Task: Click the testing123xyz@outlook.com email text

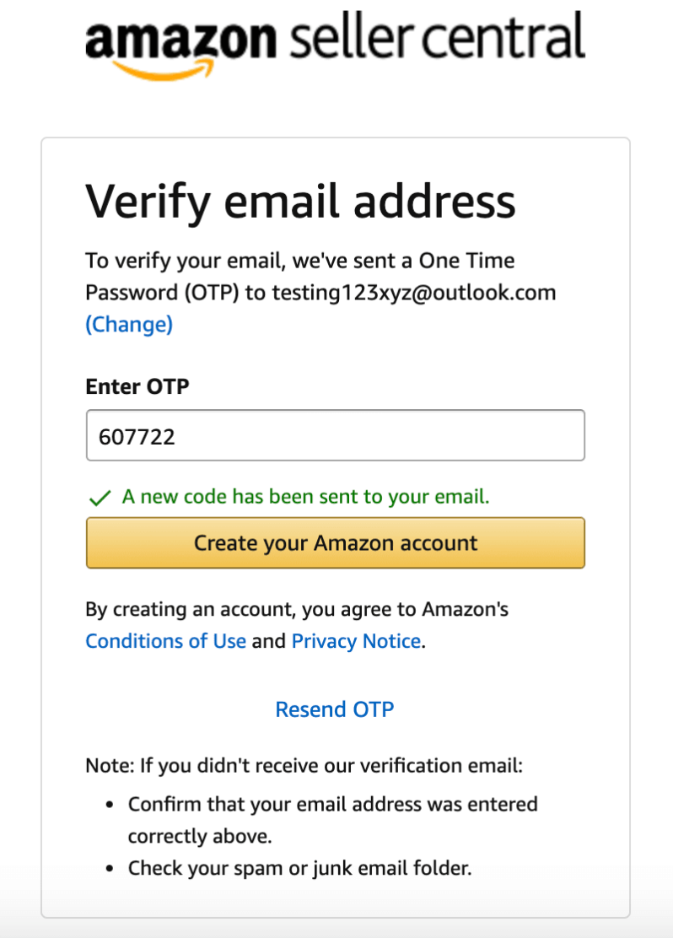Action: point(413,293)
